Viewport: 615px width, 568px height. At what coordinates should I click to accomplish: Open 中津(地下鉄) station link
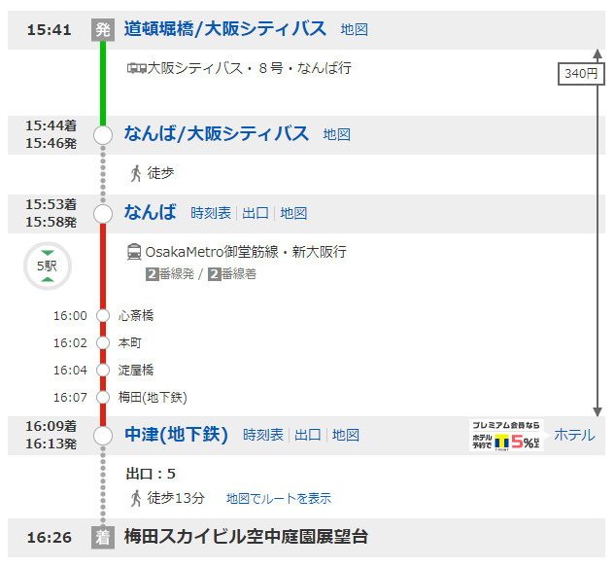tap(176, 435)
